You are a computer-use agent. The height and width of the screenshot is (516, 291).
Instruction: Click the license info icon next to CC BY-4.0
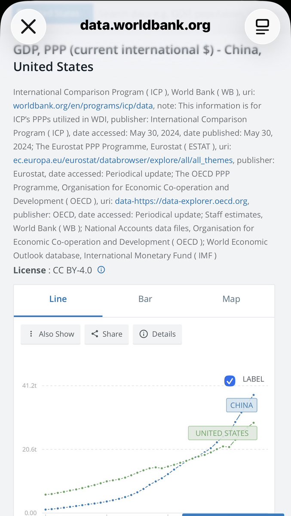coord(101,270)
